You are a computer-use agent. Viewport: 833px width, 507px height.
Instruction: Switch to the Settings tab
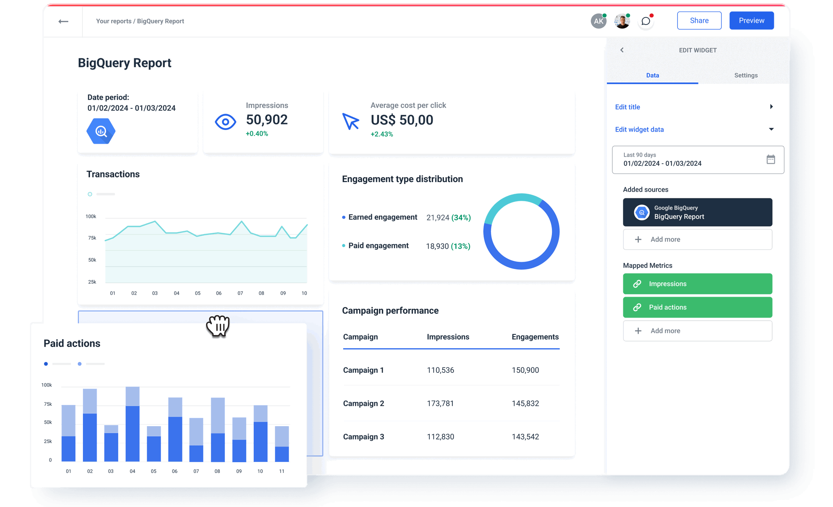point(746,75)
